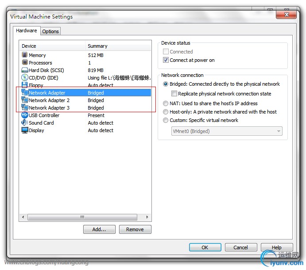Close the Virtual Machine Settings dialog
Screen dimensions: 306x270
coord(286,15)
